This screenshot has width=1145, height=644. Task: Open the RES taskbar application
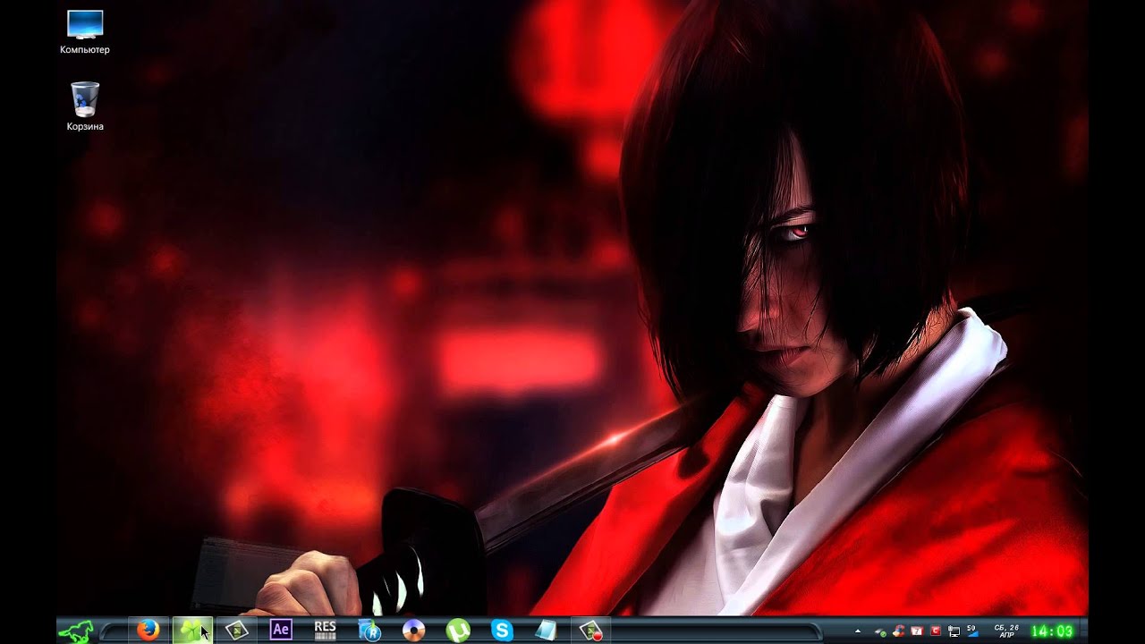tap(326, 631)
